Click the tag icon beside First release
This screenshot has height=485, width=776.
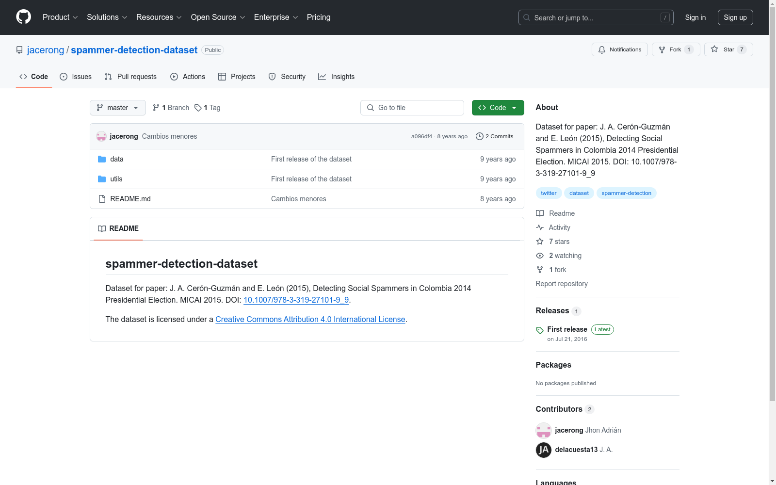click(540, 330)
